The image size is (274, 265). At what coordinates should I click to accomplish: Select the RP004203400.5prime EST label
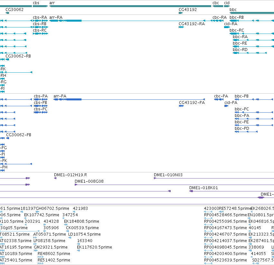click(x=225, y=254)
